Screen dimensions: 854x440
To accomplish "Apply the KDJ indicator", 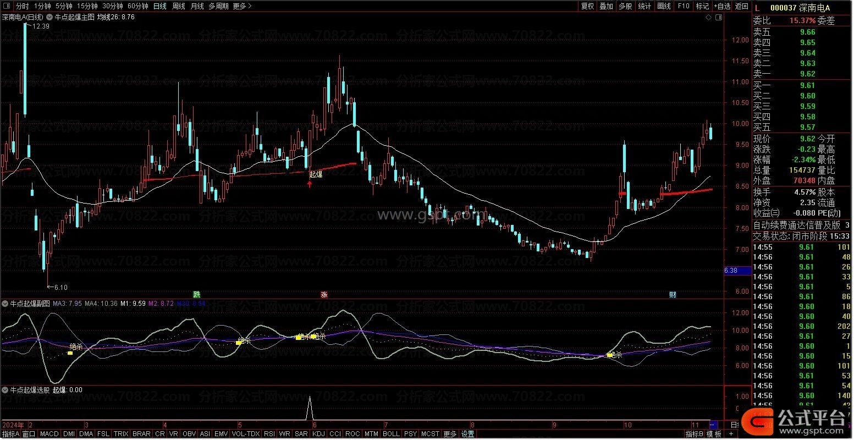I will tap(319, 434).
